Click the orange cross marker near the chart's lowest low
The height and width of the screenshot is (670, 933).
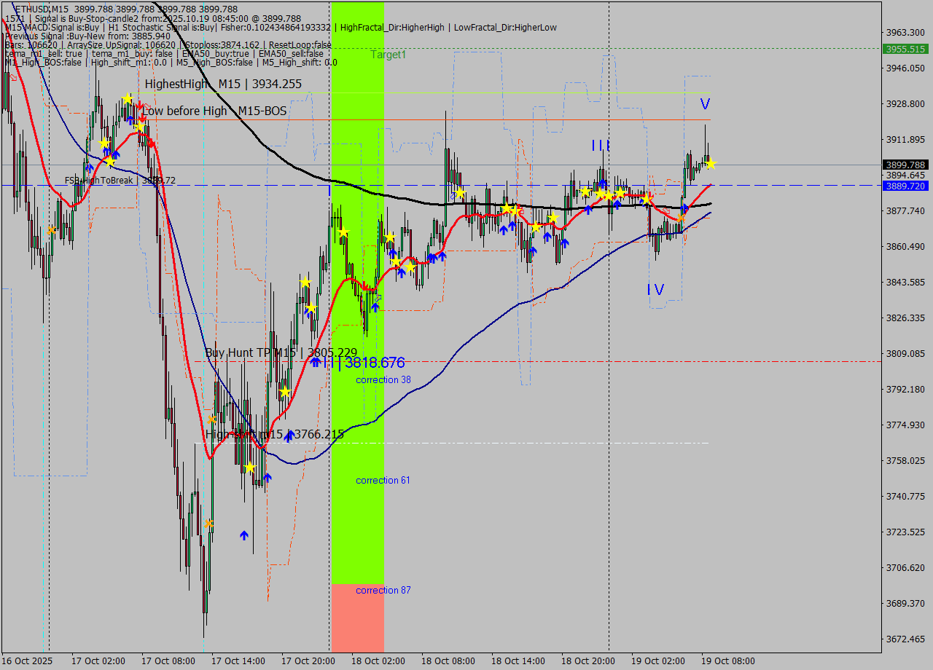coord(209,524)
